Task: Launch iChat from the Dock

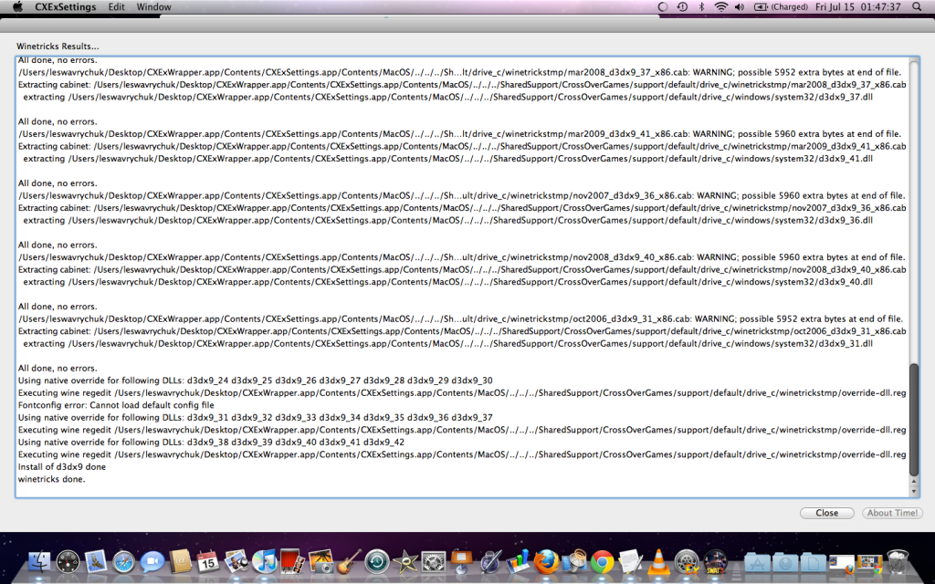Action: [152, 562]
